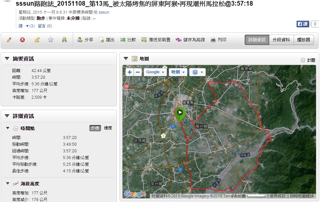
Task: Click the printer 列印 icon
Action: point(213,40)
